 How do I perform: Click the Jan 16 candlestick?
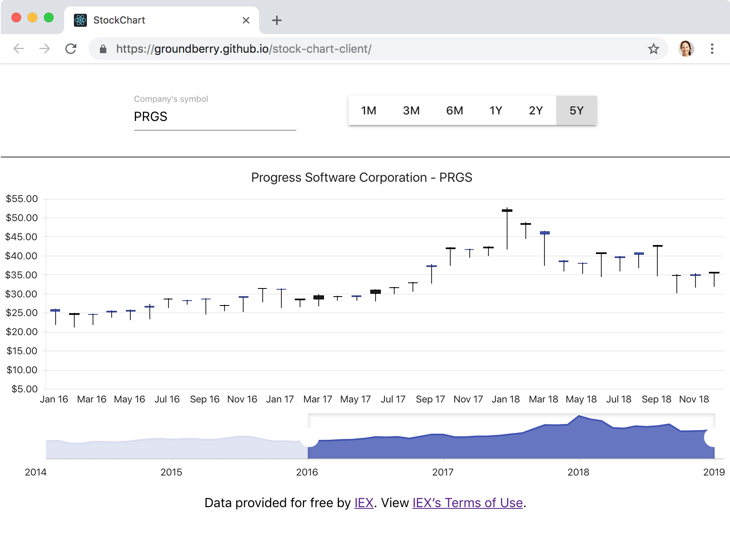(x=55, y=317)
